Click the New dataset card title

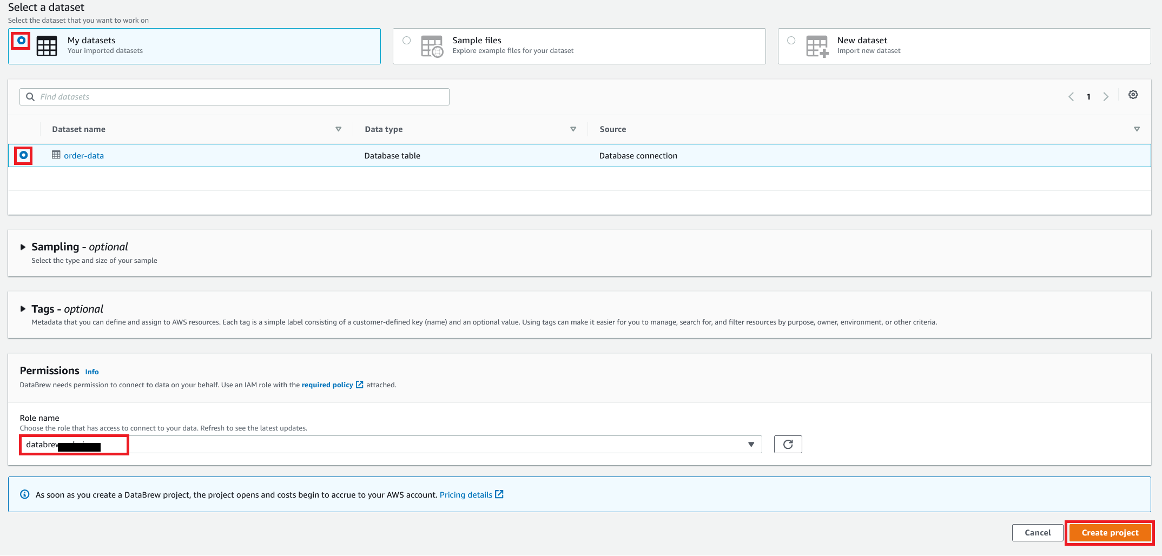pos(862,41)
